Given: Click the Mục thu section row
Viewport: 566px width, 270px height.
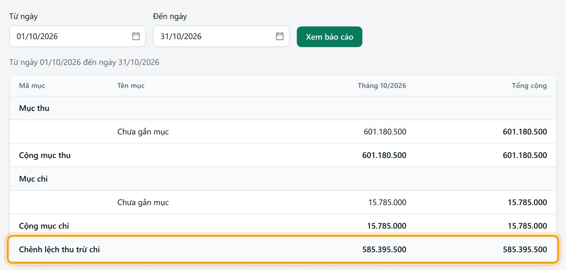Looking at the screenshot, I should pos(283,108).
